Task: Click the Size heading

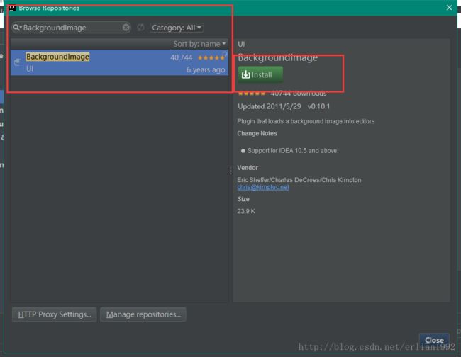Action: 243,199
